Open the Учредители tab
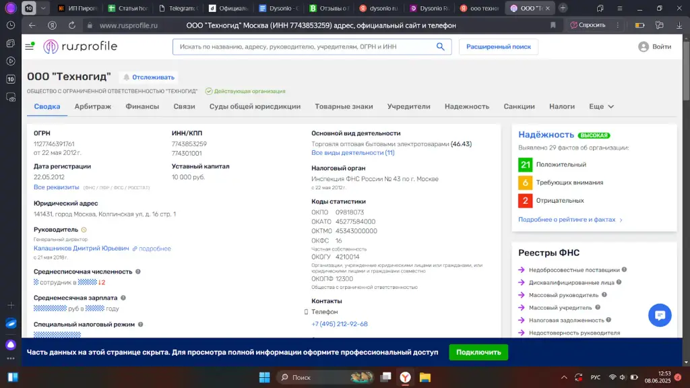The image size is (690, 388). 409,106
